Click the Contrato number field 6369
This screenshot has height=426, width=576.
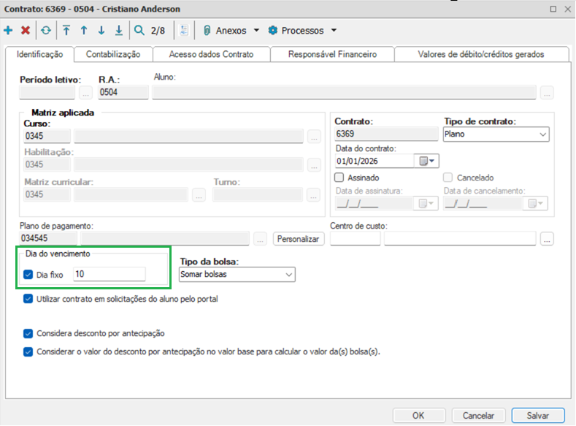point(386,134)
